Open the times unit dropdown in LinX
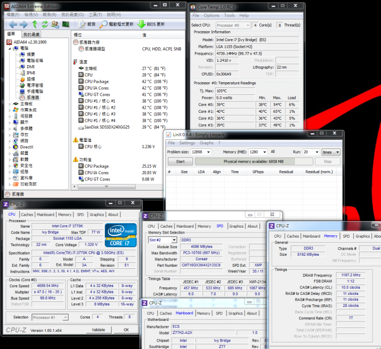This screenshot has width=381, height=349. tap(337, 152)
